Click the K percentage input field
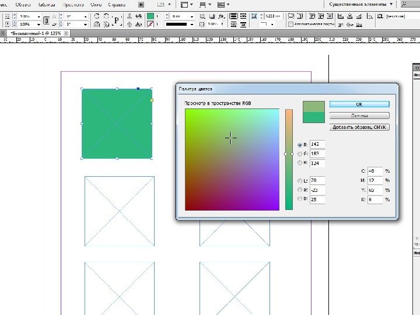Screen dimensions: 420x315 (x=374, y=199)
